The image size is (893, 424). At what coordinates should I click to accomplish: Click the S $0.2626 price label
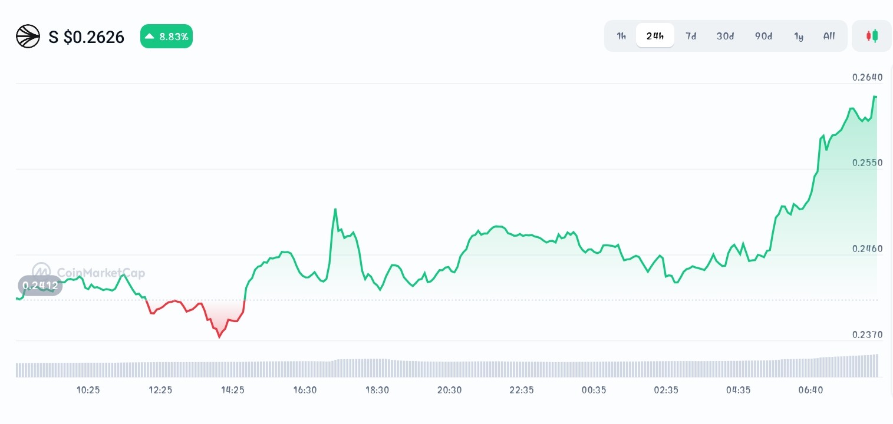[x=86, y=37]
